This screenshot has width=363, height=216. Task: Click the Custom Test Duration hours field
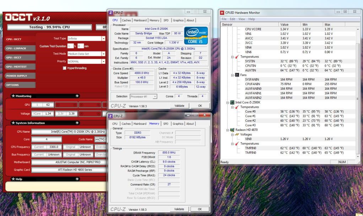coord(70,46)
